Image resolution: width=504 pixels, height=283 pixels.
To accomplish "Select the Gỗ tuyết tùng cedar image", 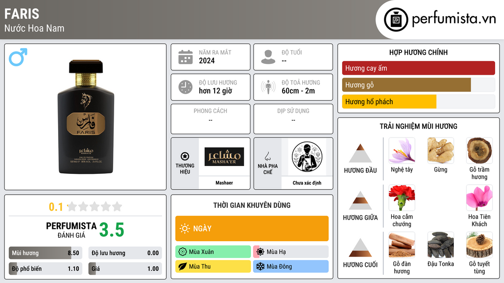I will tap(479, 245).
